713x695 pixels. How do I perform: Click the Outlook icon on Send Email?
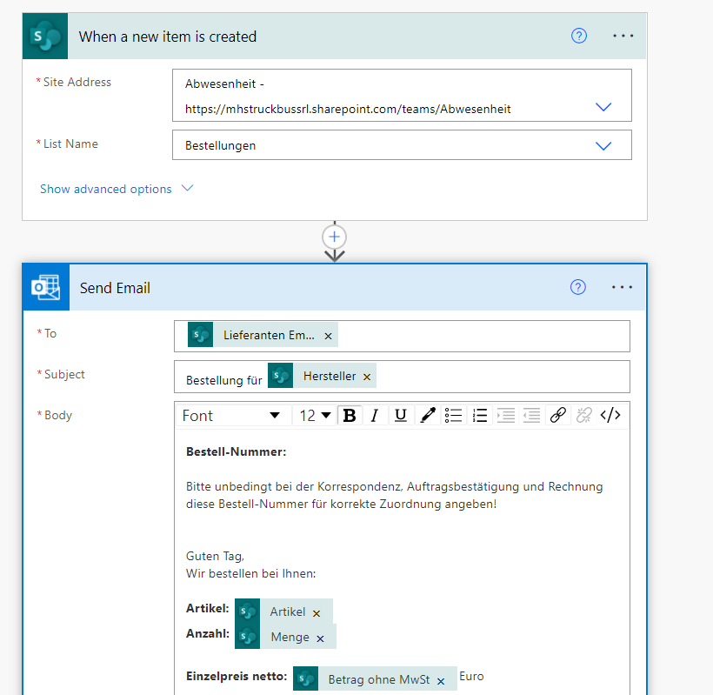click(x=46, y=287)
